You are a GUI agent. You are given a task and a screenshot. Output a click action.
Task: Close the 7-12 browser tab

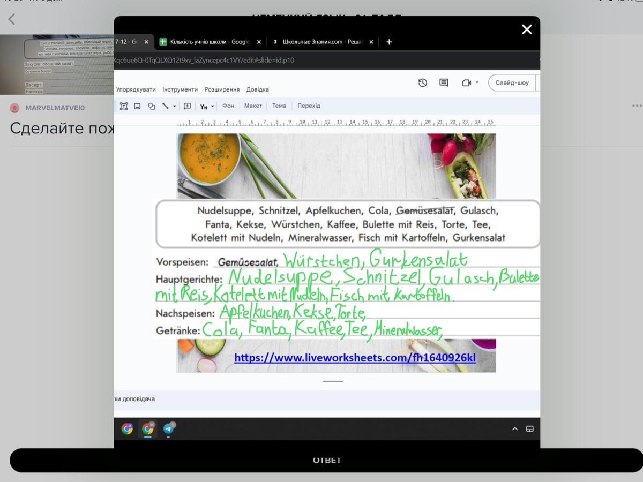point(146,42)
